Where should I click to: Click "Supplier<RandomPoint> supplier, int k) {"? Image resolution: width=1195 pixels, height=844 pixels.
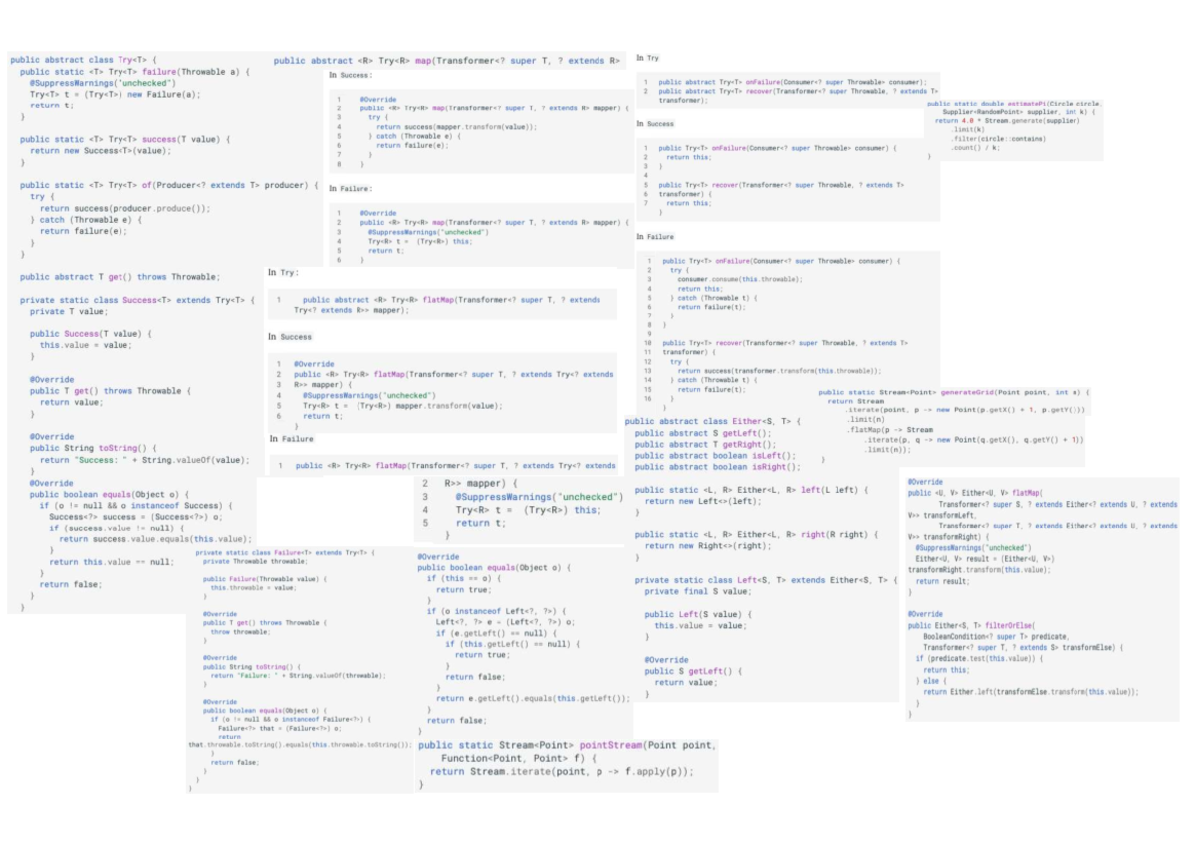[x=1019, y=112]
